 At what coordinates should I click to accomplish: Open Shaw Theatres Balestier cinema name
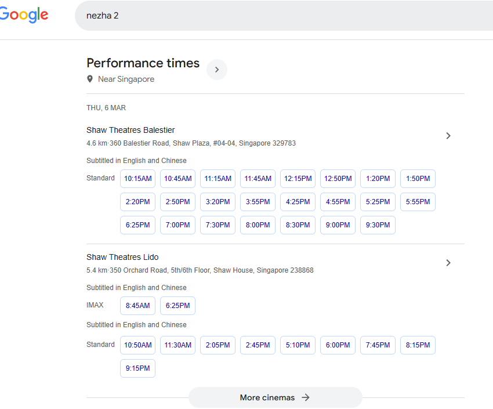pyautogui.click(x=130, y=130)
